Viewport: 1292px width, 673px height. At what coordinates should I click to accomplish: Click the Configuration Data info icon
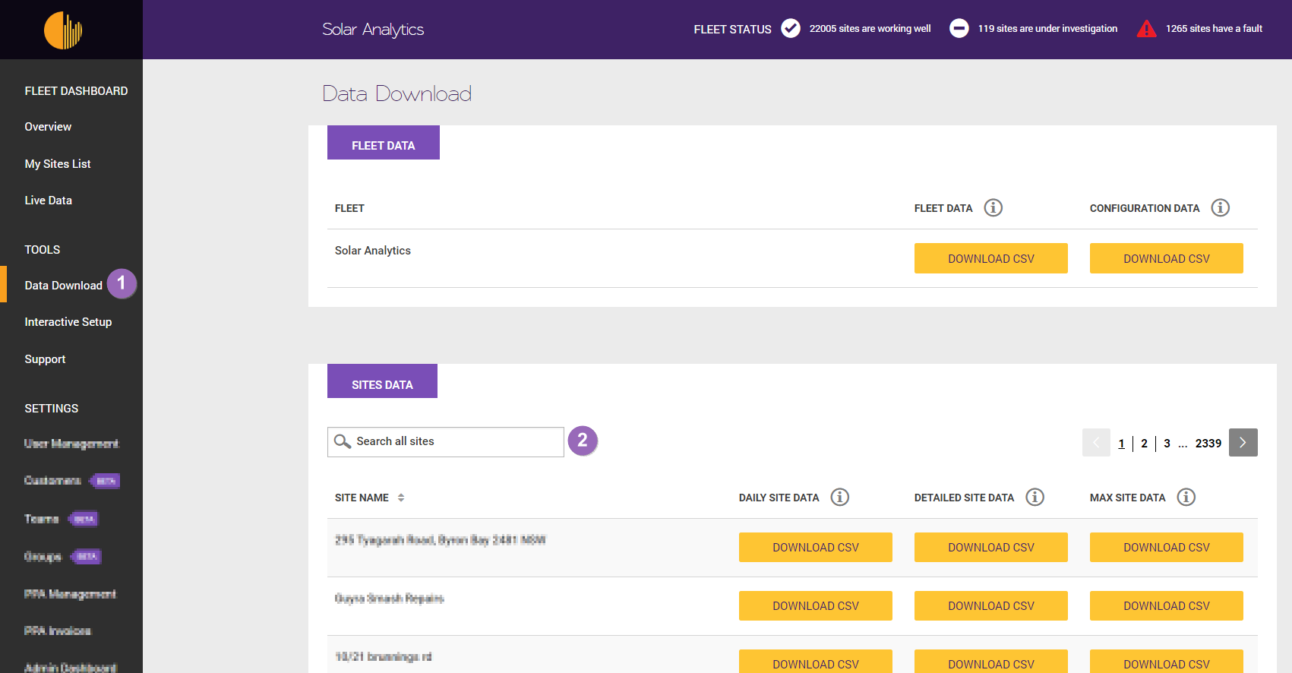coord(1220,207)
